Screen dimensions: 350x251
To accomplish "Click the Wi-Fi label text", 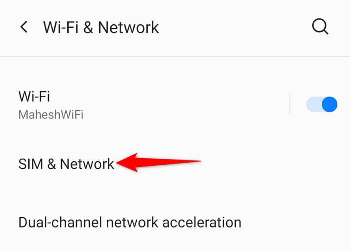I will pos(34,96).
